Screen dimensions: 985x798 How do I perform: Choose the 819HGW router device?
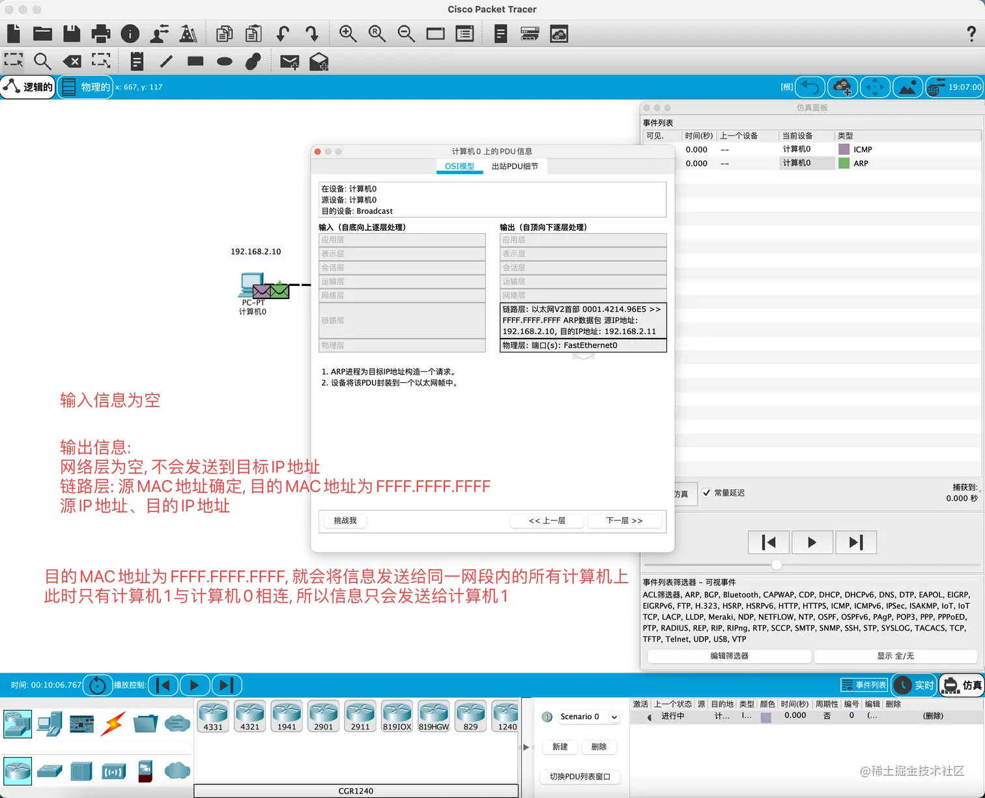pos(434,717)
